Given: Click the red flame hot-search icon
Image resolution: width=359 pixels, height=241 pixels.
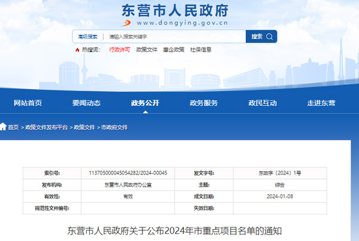Looking at the screenshot, I should tap(77, 50).
